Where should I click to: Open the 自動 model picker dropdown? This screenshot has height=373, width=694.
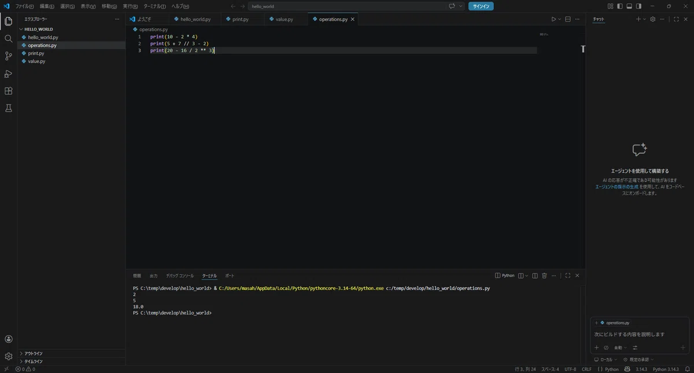tap(620, 348)
